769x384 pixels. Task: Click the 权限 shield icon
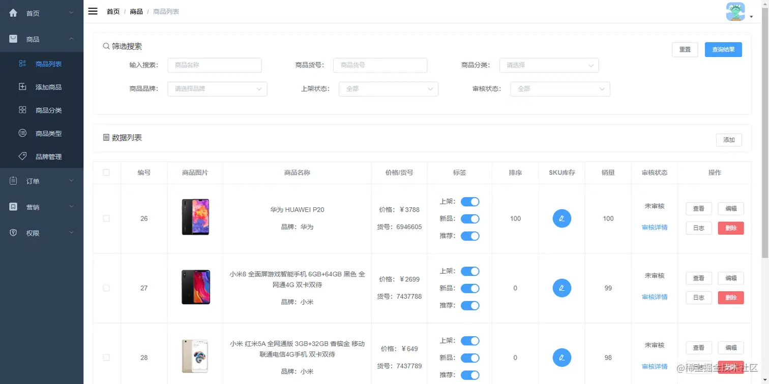point(13,233)
